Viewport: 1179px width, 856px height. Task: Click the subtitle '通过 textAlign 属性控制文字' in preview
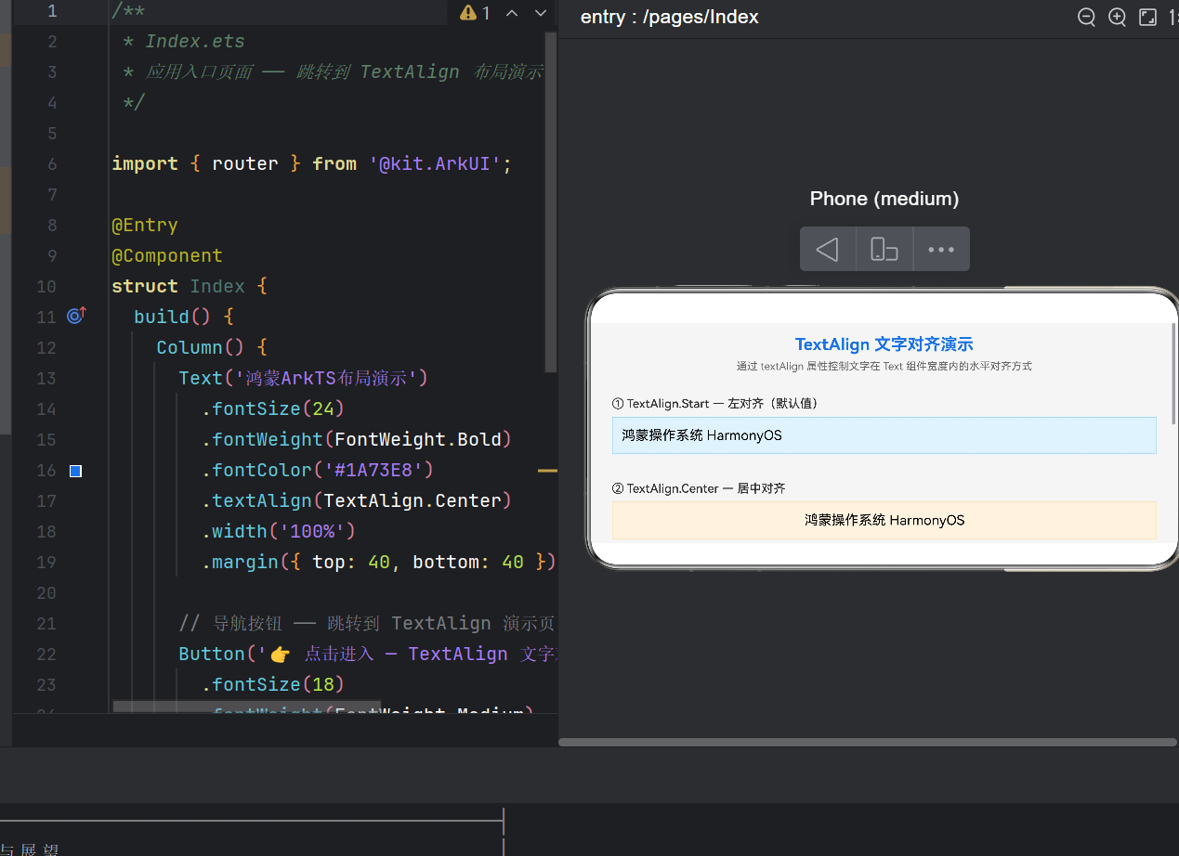click(884, 366)
